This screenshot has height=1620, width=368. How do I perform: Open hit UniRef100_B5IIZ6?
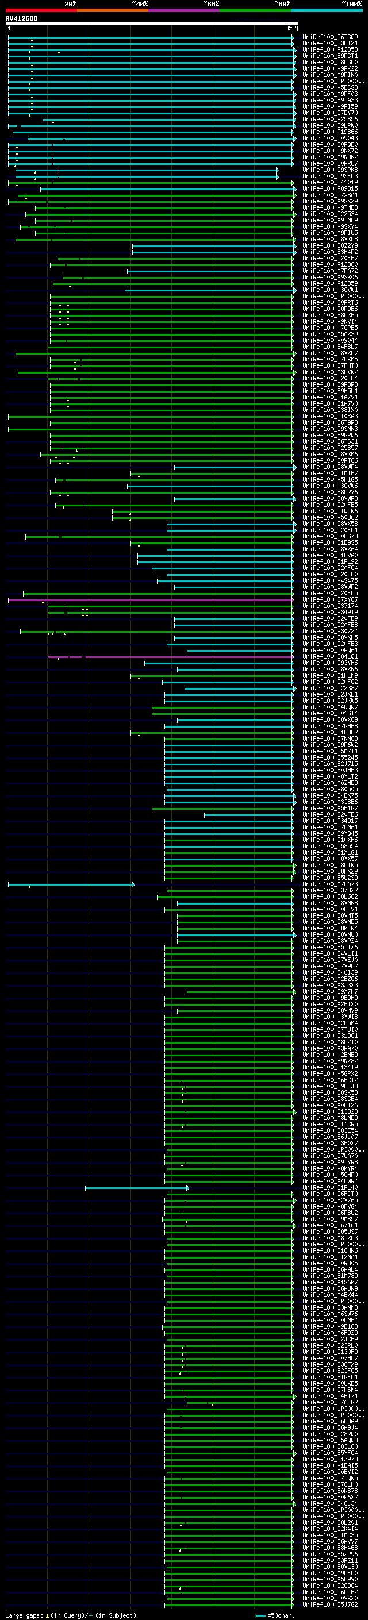[330, 947]
